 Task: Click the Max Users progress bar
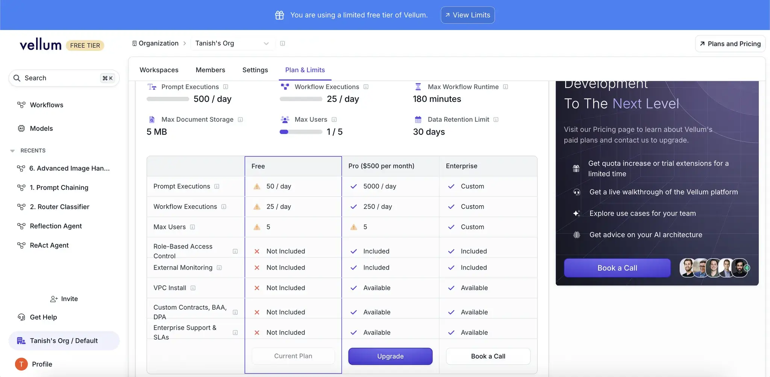[301, 132]
